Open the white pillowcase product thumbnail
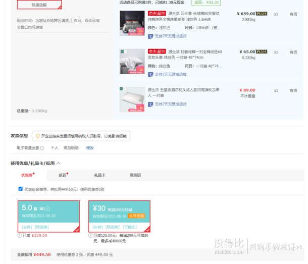The height and width of the screenshot is (264, 308). pyautogui.click(x=132, y=61)
